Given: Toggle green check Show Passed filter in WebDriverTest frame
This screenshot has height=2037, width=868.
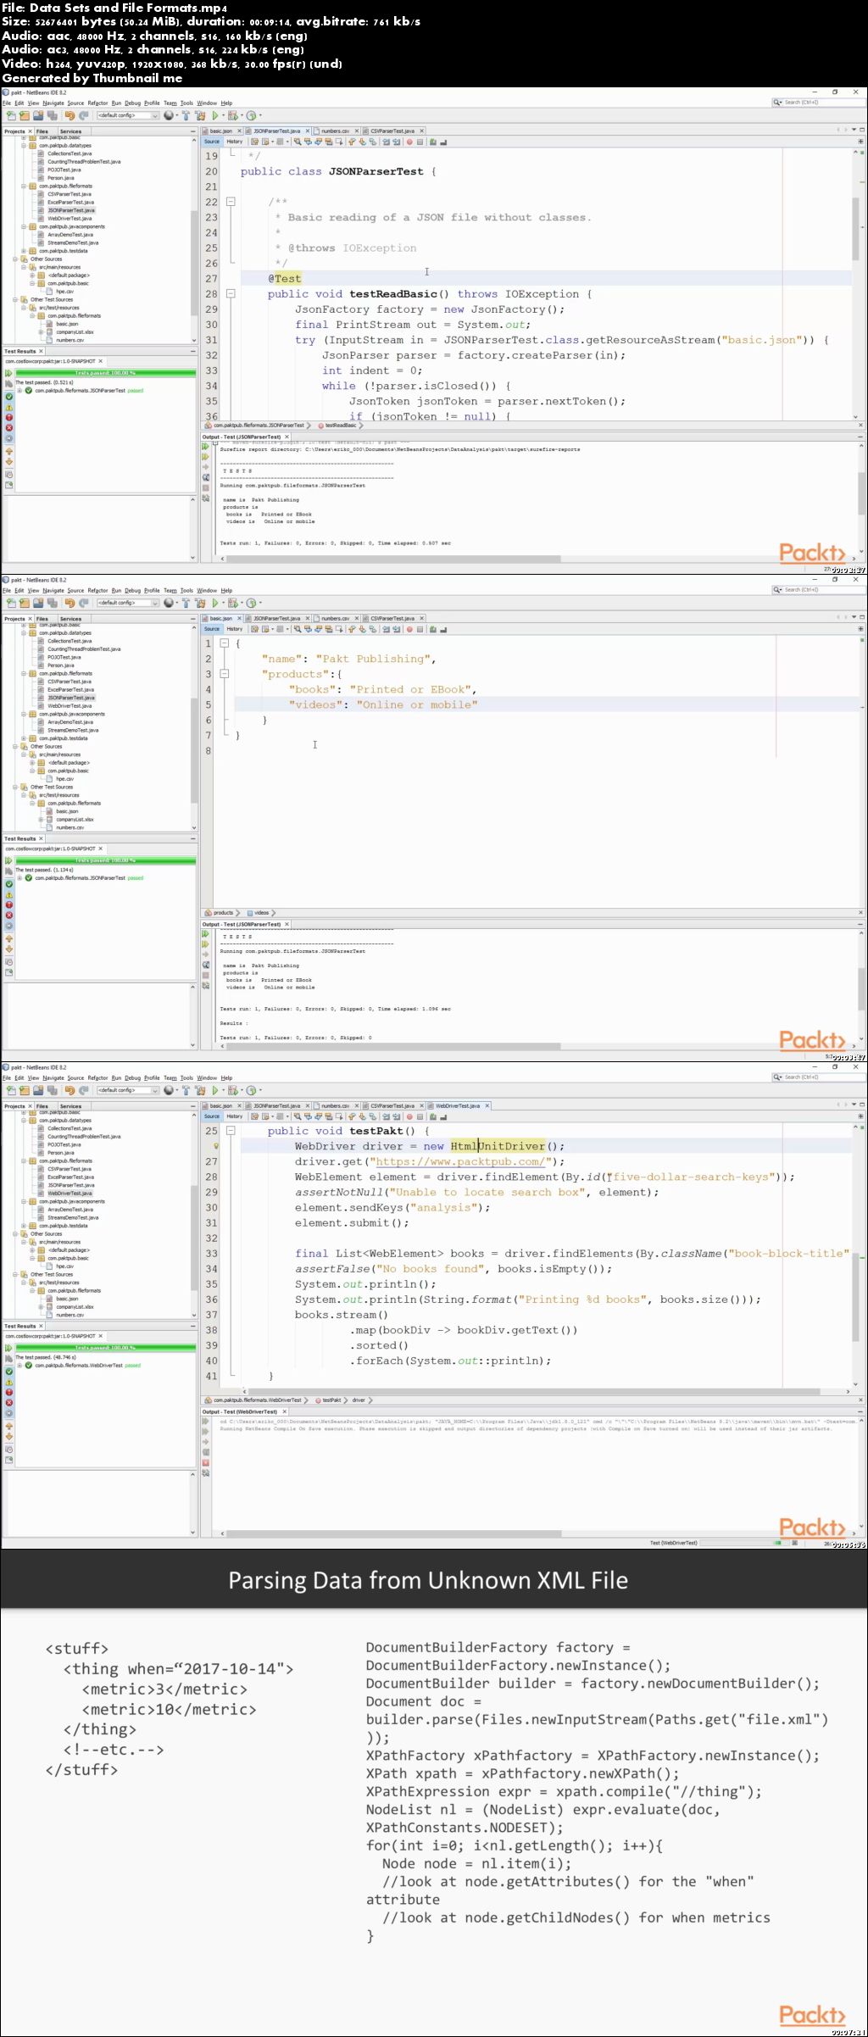Looking at the screenshot, I should [x=8, y=1371].
